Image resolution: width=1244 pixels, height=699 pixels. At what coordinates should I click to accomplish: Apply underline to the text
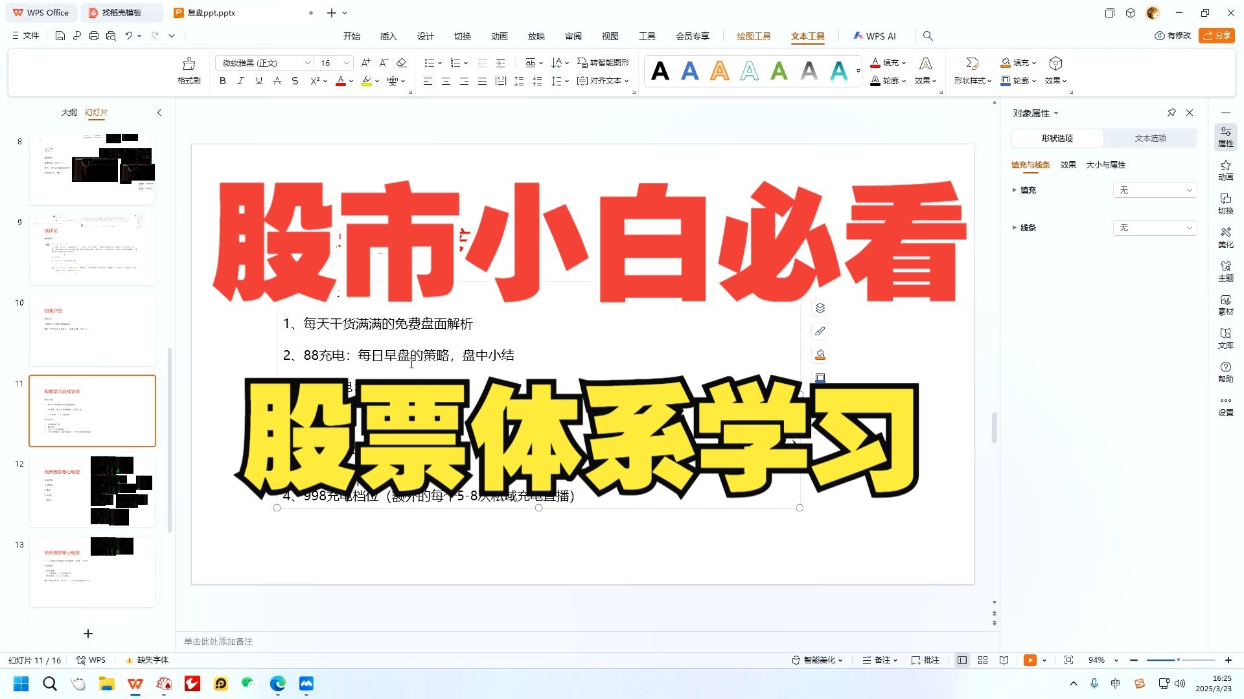258,81
